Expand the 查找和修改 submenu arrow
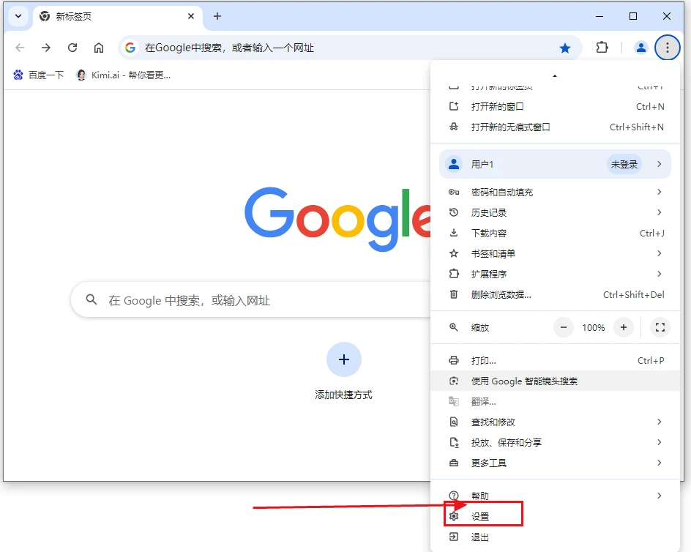Image resolution: width=691 pixels, height=552 pixels. [x=660, y=422]
